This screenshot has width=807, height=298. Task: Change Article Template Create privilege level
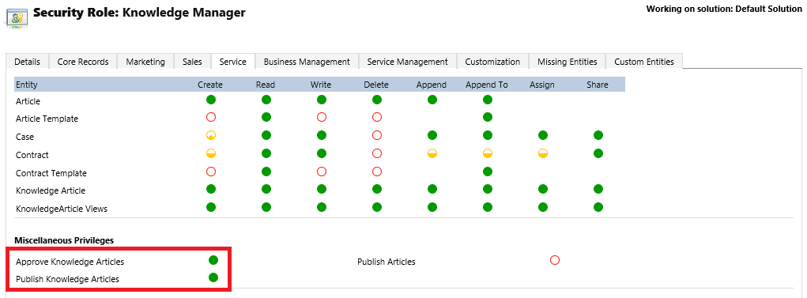point(210,117)
